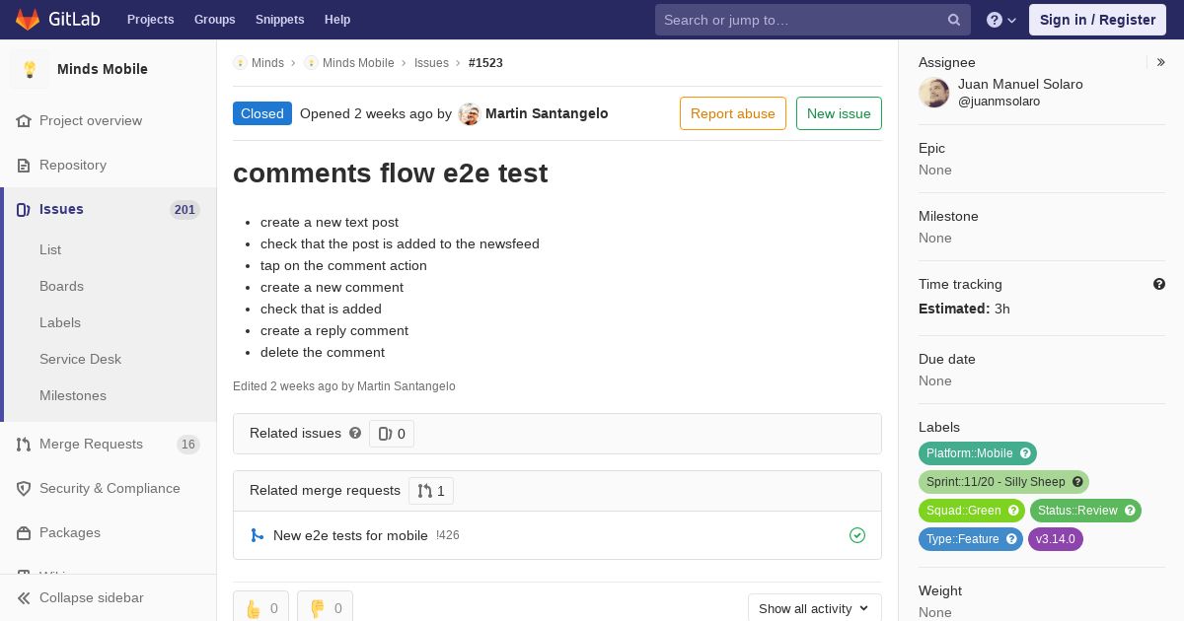Click the Time tracking help icon
Viewport: 1184px width, 621px height.
click(1159, 284)
